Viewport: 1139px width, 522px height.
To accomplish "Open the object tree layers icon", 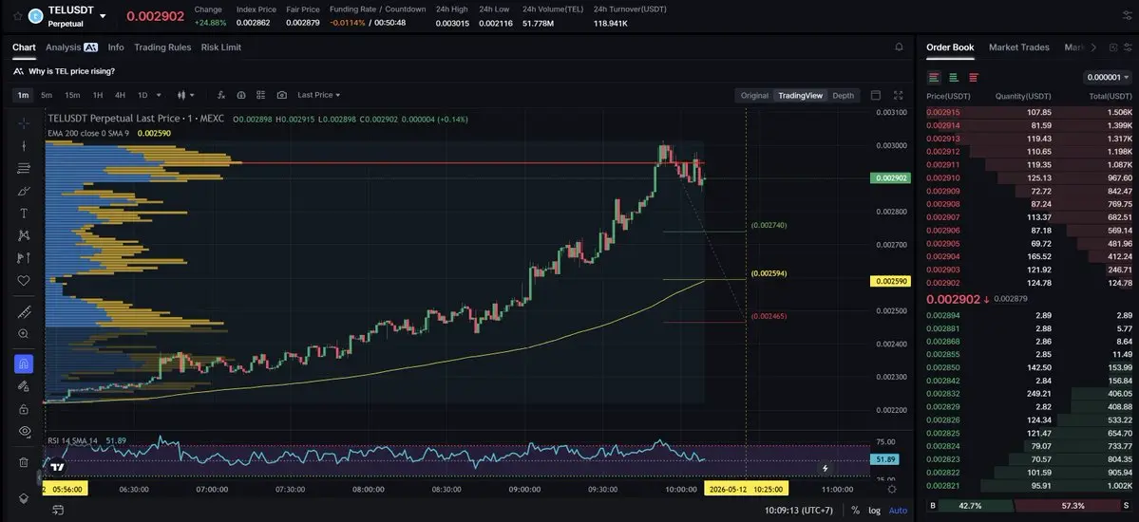I will tap(23, 498).
